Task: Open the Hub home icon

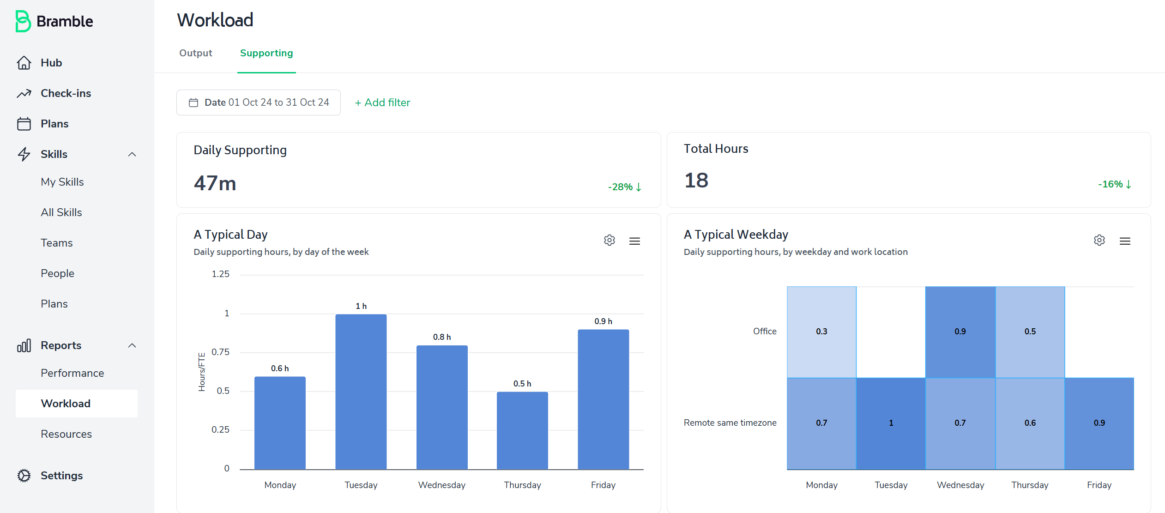Action: coord(24,63)
